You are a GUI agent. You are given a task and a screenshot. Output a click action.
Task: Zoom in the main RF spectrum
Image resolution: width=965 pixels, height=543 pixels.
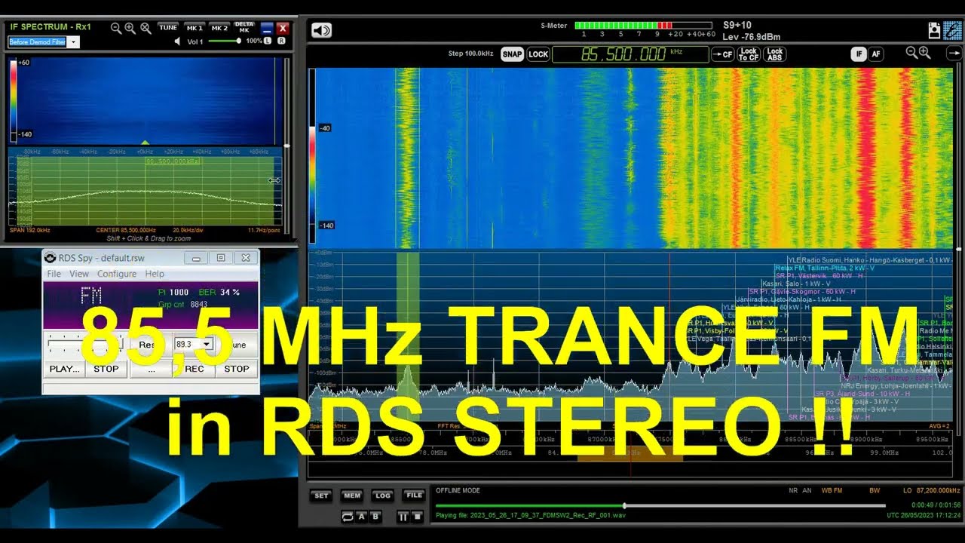click(924, 53)
